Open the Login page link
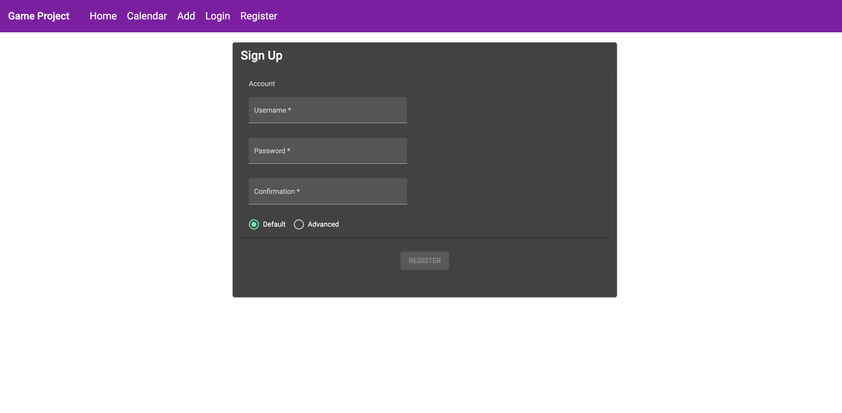The width and height of the screenshot is (842, 413). [x=217, y=16]
